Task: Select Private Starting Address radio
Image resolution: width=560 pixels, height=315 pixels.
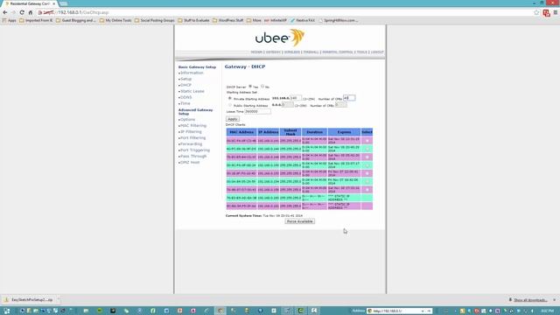Action: tap(230, 98)
